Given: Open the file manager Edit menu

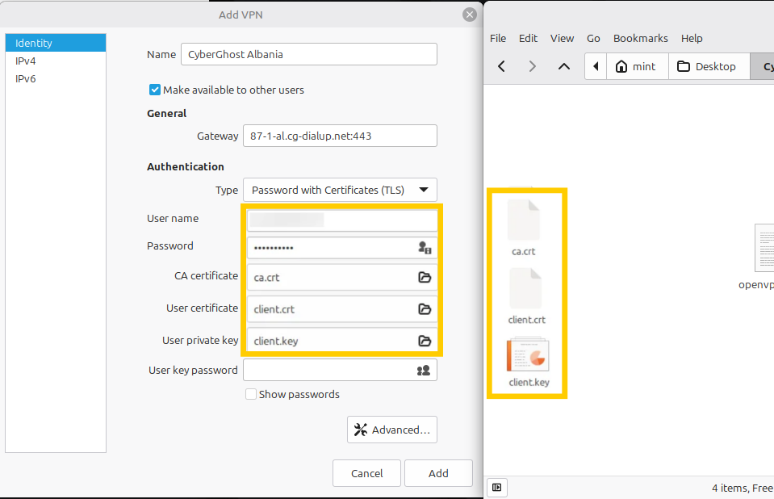Looking at the screenshot, I should tap(528, 39).
